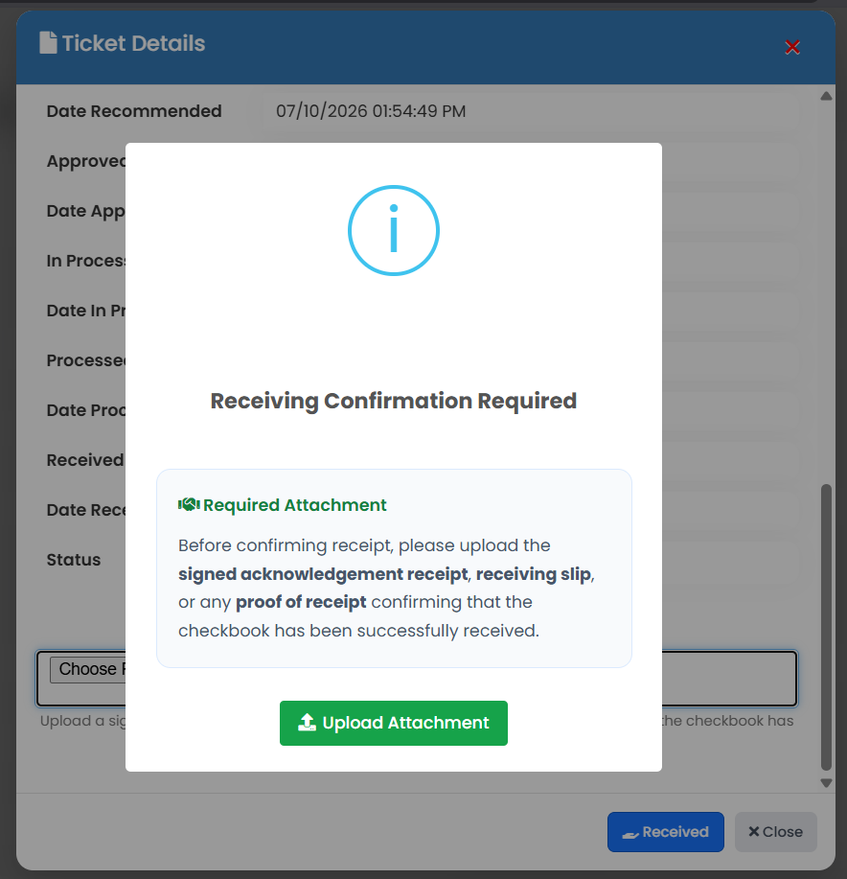Click the Ticket Details header title
This screenshot has height=879, width=847.
pos(133,43)
